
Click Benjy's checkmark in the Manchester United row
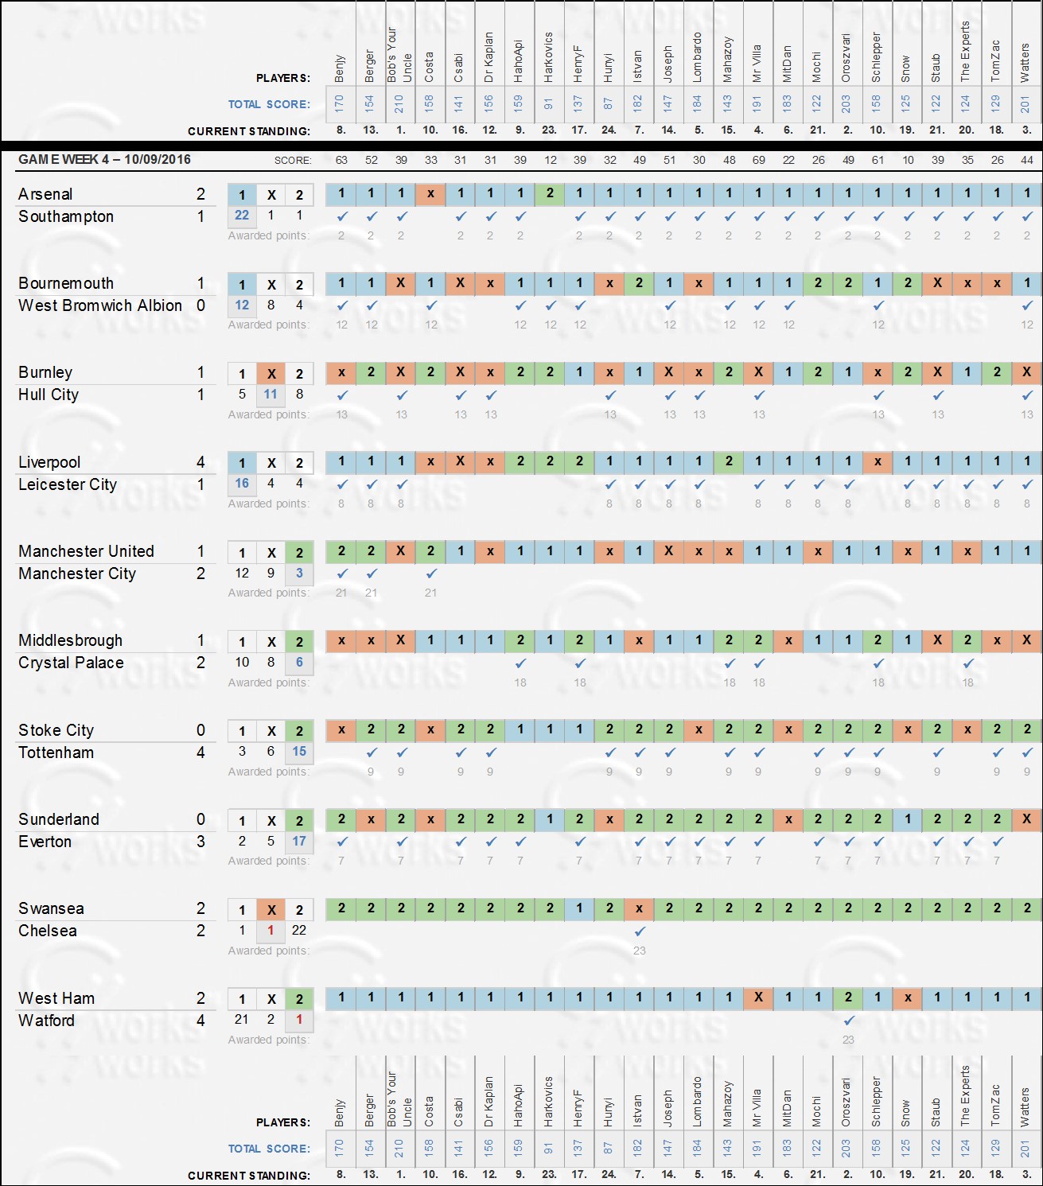coord(342,573)
